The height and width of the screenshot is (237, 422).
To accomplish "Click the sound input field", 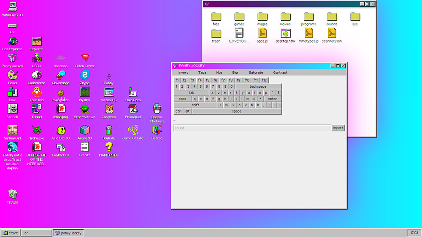I will tap(252, 128).
